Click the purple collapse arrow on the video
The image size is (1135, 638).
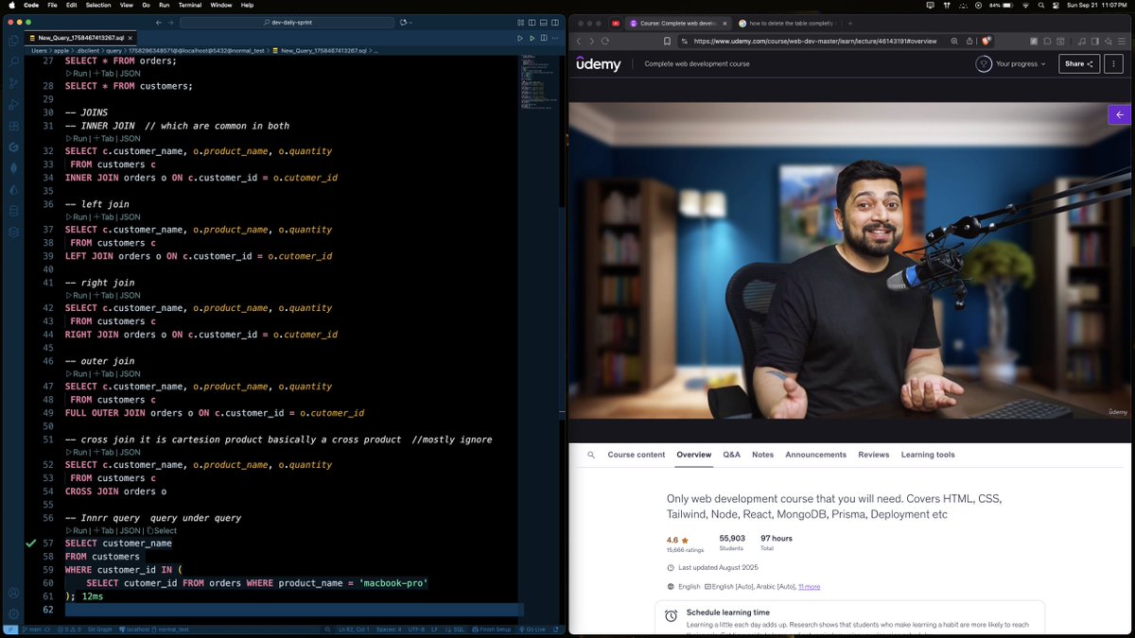[1120, 114]
